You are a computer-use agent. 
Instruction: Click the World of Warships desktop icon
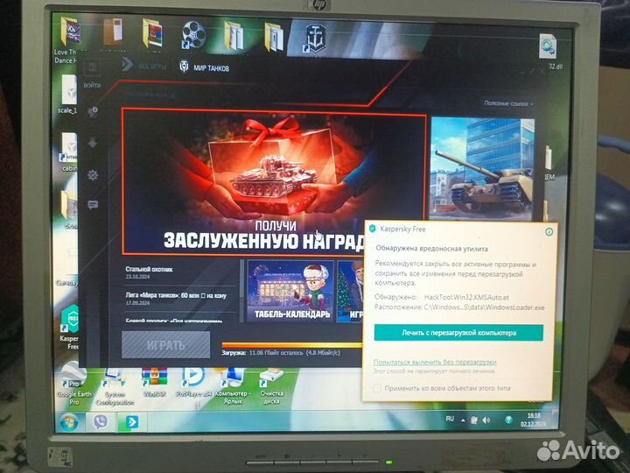[313, 37]
